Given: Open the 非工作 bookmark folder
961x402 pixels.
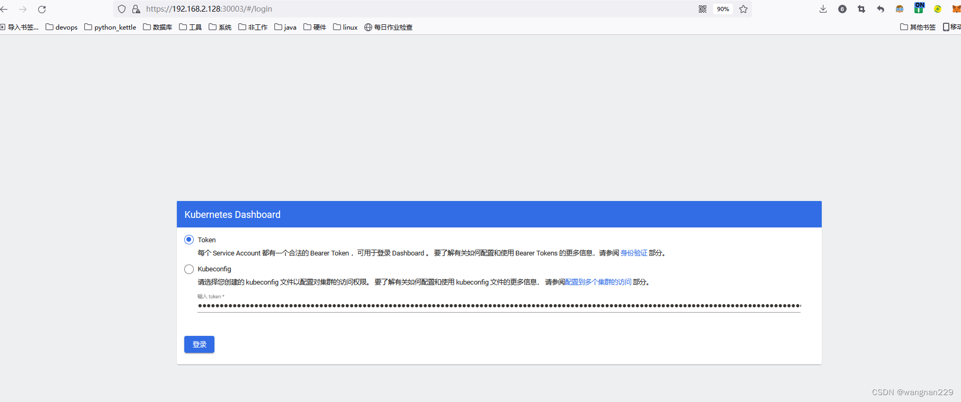Looking at the screenshot, I should [253, 27].
